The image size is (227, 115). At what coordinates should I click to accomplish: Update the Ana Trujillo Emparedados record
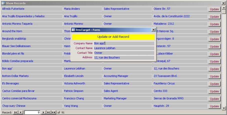point(214,17)
